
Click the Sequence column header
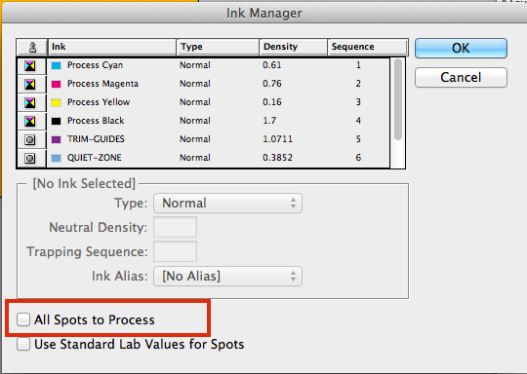coord(368,47)
